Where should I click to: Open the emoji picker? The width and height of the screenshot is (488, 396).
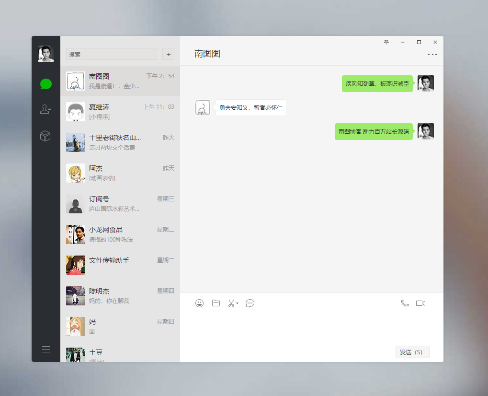pos(200,303)
